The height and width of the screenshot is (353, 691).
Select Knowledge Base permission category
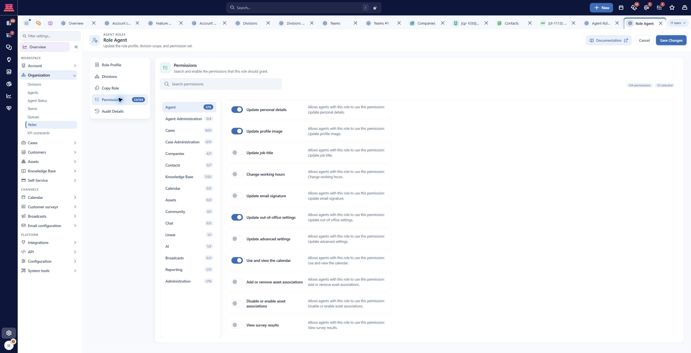(189, 177)
